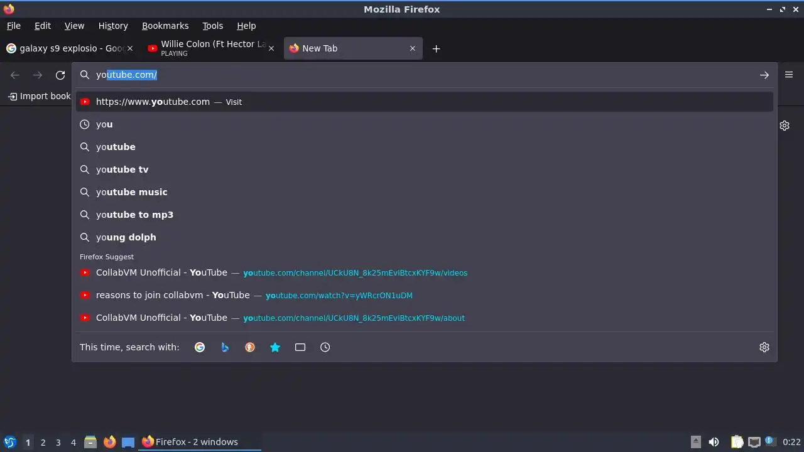This screenshot has height=452, width=804.
Task: Switch to workspace 4 in taskbar
Action: click(x=73, y=443)
